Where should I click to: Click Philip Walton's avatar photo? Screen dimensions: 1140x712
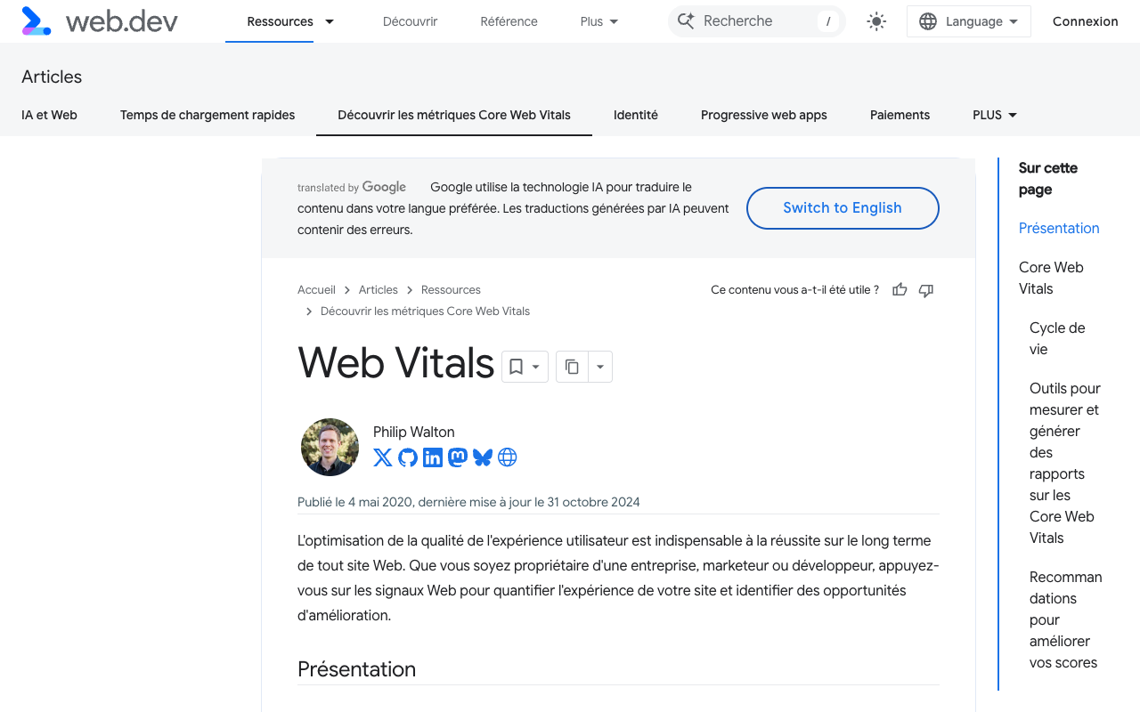coord(330,447)
